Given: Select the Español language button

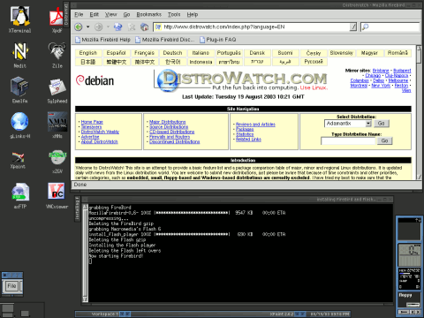Looking at the screenshot, I should tap(116, 53).
